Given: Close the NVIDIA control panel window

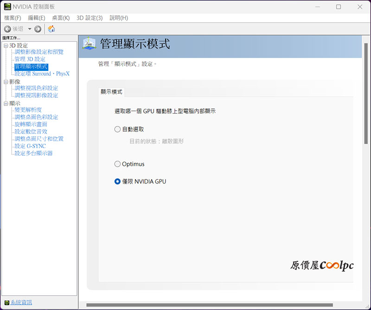Looking at the screenshot, I should tap(360, 7).
